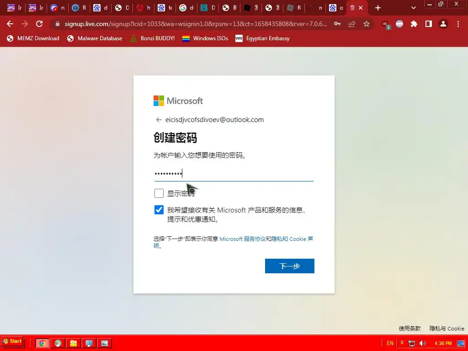This screenshot has width=468, height=351.
Task: Click the back arrow beside the outlook.com email
Action: click(159, 120)
